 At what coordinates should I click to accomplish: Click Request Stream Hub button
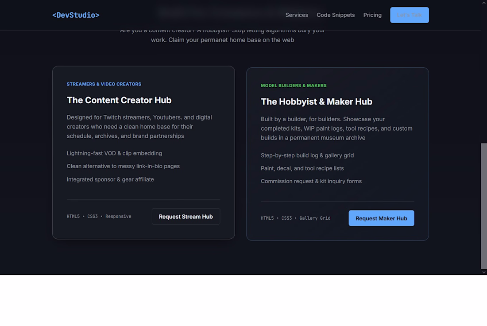186,217
